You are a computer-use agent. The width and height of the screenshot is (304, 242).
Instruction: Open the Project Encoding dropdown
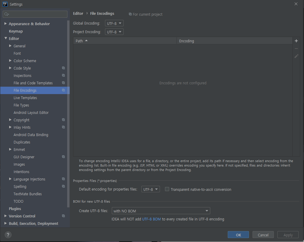(114, 32)
